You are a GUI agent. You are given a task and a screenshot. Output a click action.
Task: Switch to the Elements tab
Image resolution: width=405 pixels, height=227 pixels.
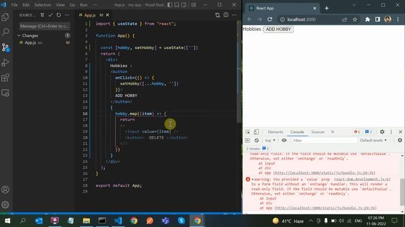275,132
